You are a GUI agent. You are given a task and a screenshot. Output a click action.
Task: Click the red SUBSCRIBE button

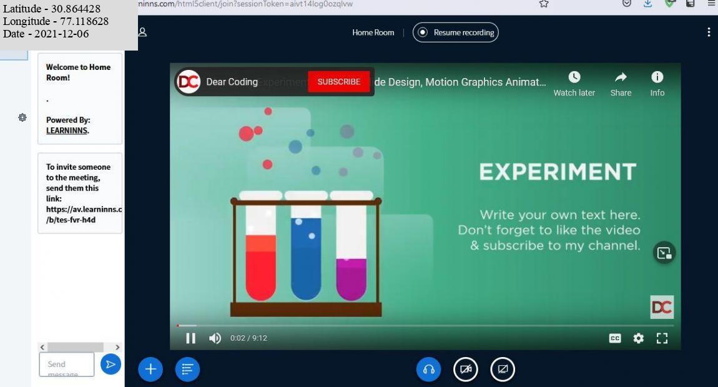(x=339, y=82)
